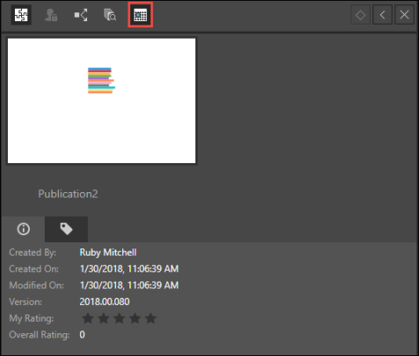Click the version number 2018.00.080
This screenshot has width=419, height=356.
(x=105, y=301)
